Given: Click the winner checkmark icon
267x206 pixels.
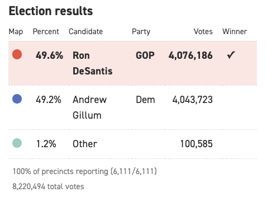Looking at the screenshot, I should [231, 55].
